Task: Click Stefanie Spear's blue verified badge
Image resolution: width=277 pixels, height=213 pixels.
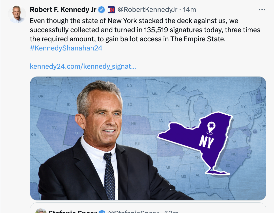Action: 102,211
